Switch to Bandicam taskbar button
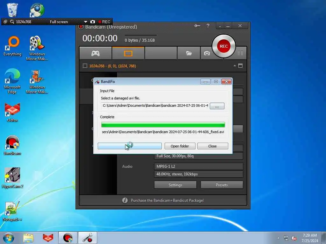 pos(68,238)
